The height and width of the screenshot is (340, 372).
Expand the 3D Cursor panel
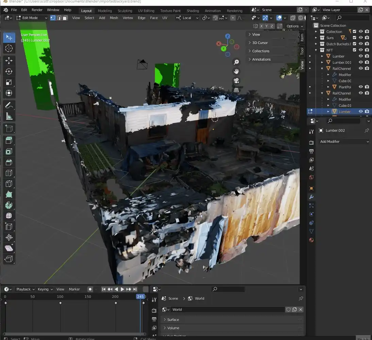click(260, 43)
